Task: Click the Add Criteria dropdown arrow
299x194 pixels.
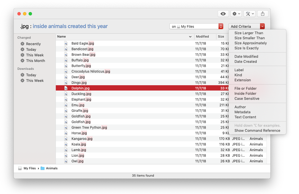Action: pos(262,26)
